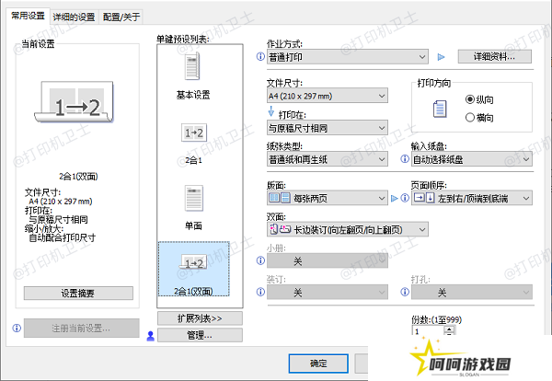The height and width of the screenshot is (381, 552).
Task: Open the 小册 关 dropdown
Action: (x=328, y=260)
